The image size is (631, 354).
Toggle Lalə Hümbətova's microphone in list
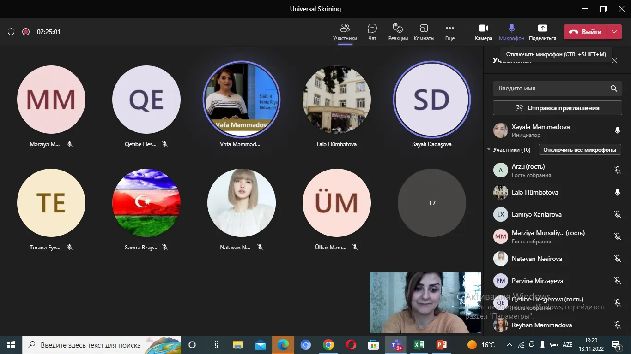coord(617,192)
